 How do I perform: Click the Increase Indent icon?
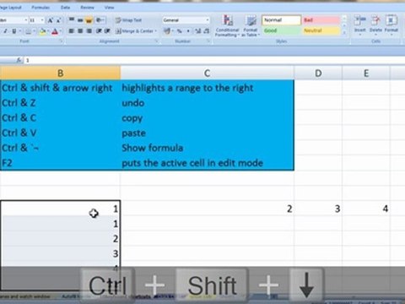click(x=107, y=30)
